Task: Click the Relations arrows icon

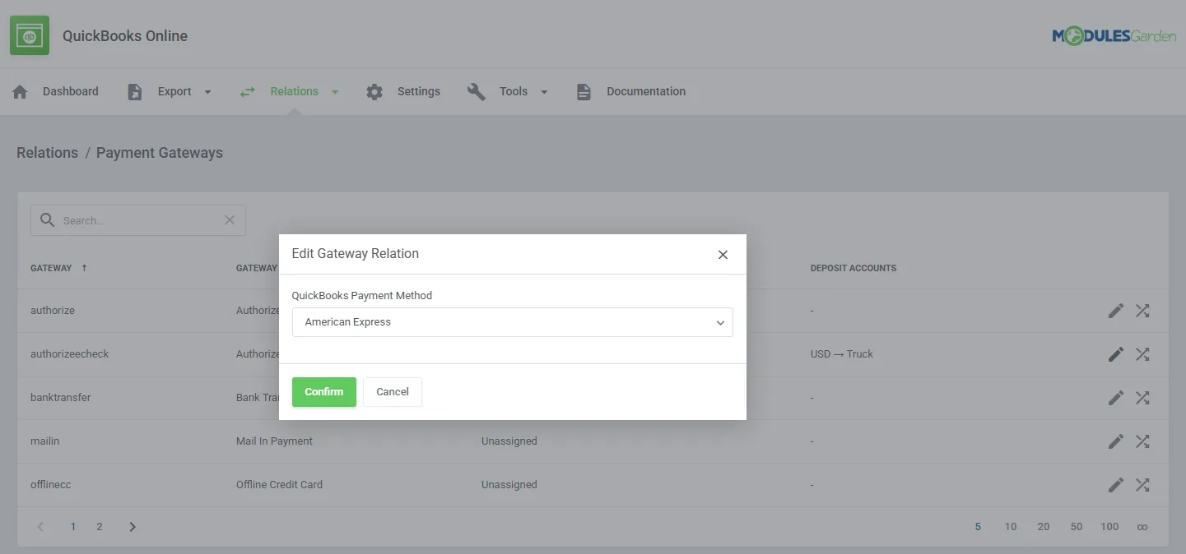Action: coord(248,91)
